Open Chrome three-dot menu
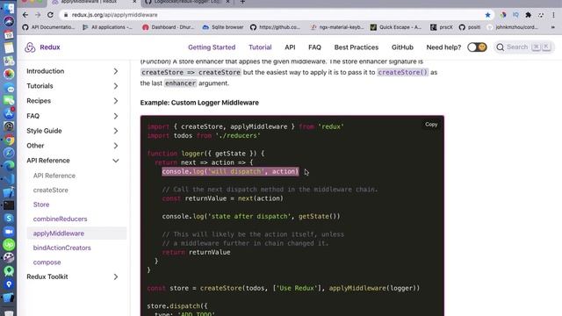The height and width of the screenshot is (316, 562). (x=553, y=15)
